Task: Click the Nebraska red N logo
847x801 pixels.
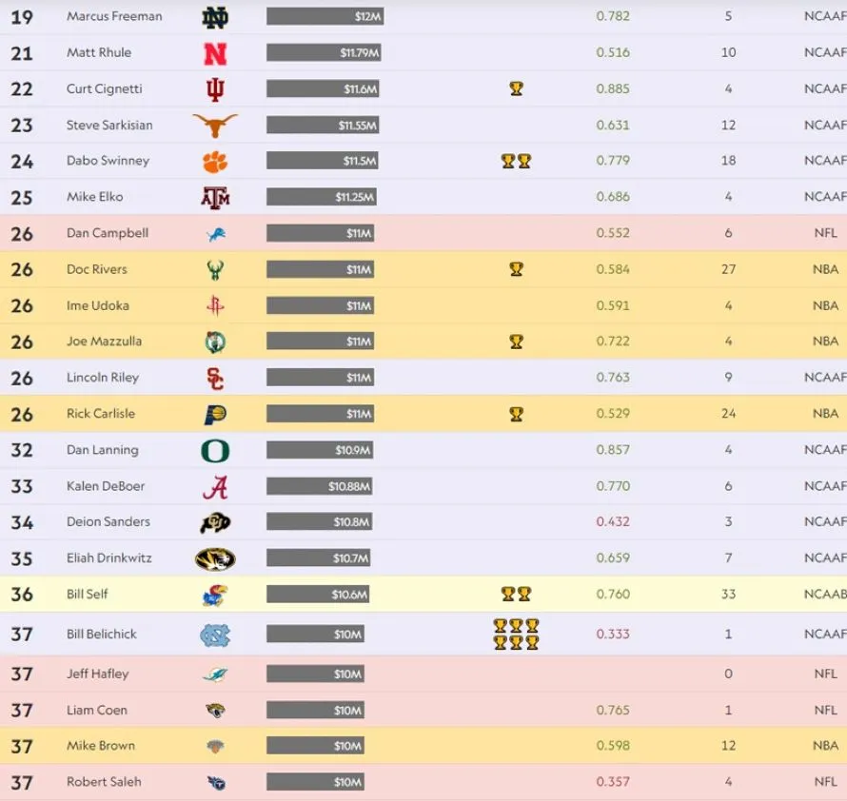Action: tap(215, 53)
